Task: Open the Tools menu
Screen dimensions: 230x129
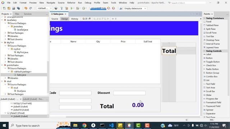Action: click(114, 3)
